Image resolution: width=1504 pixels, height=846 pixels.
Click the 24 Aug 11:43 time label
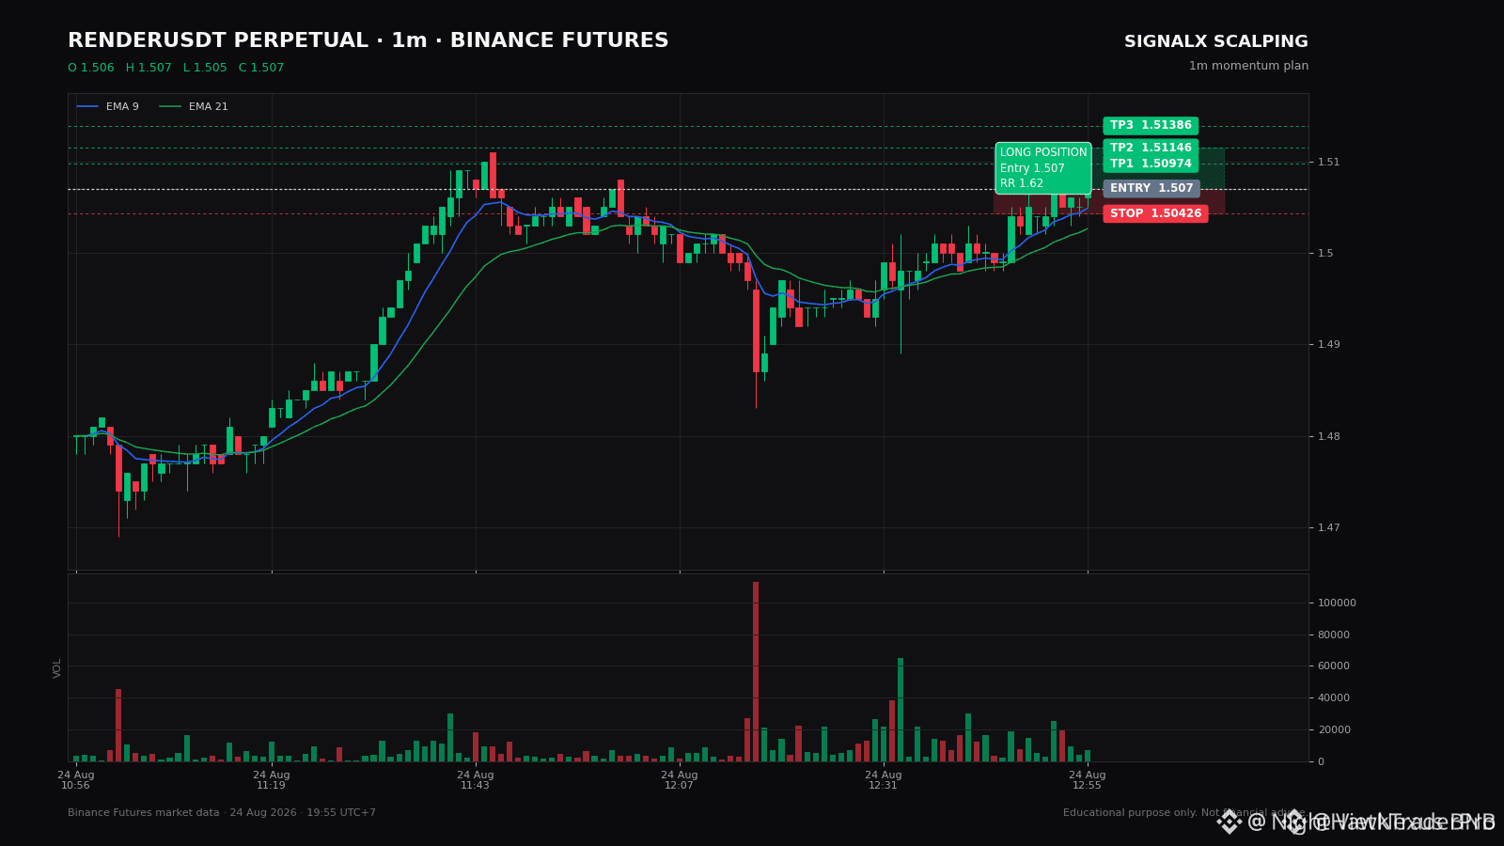click(x=476, y=780)
